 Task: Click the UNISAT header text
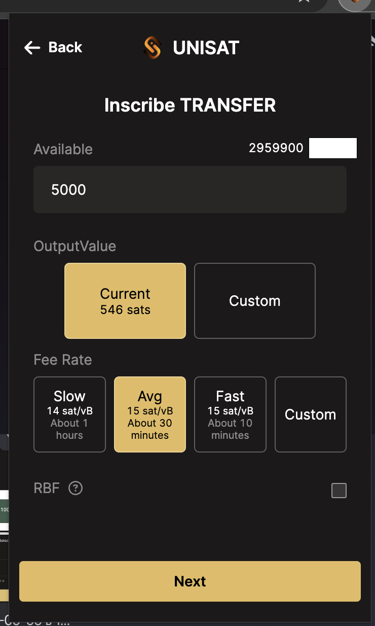(206, 48)
